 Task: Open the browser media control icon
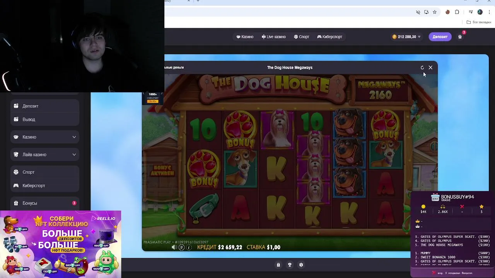coord(471,12)
